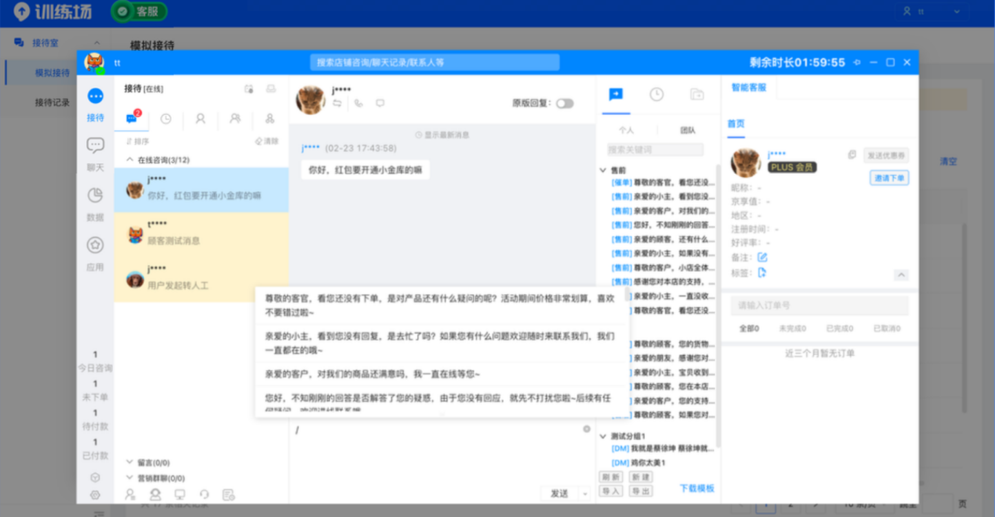The height and width of the screenshot is (517, 995).
Task: Switch to 团队 quick-reply tab
Action: pyautogui.click(x=687, y=130)
